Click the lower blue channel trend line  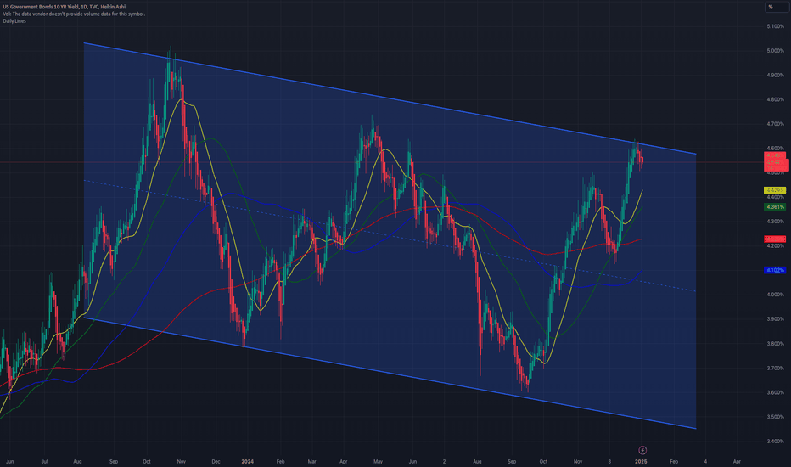click(x=390, y=373)
